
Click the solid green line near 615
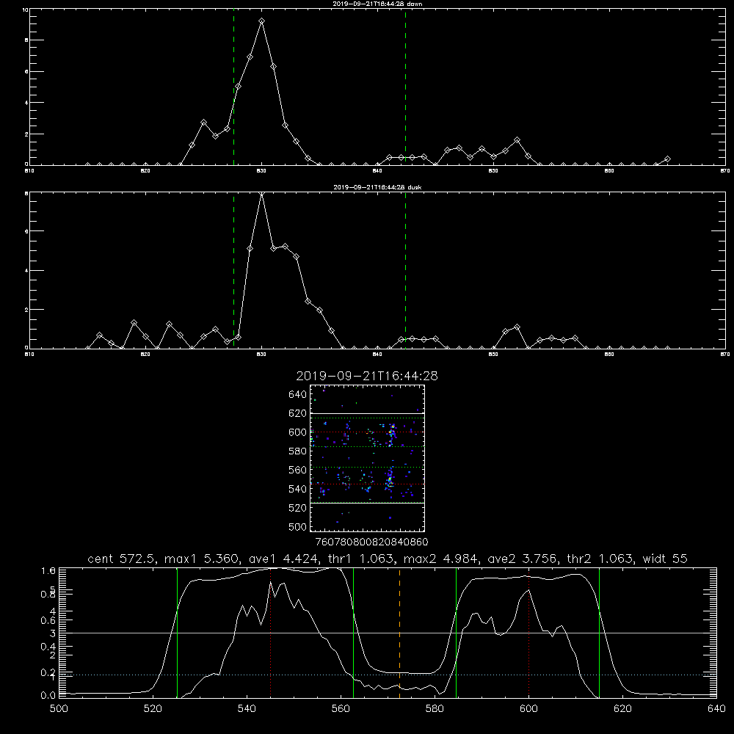coord(599,633)
